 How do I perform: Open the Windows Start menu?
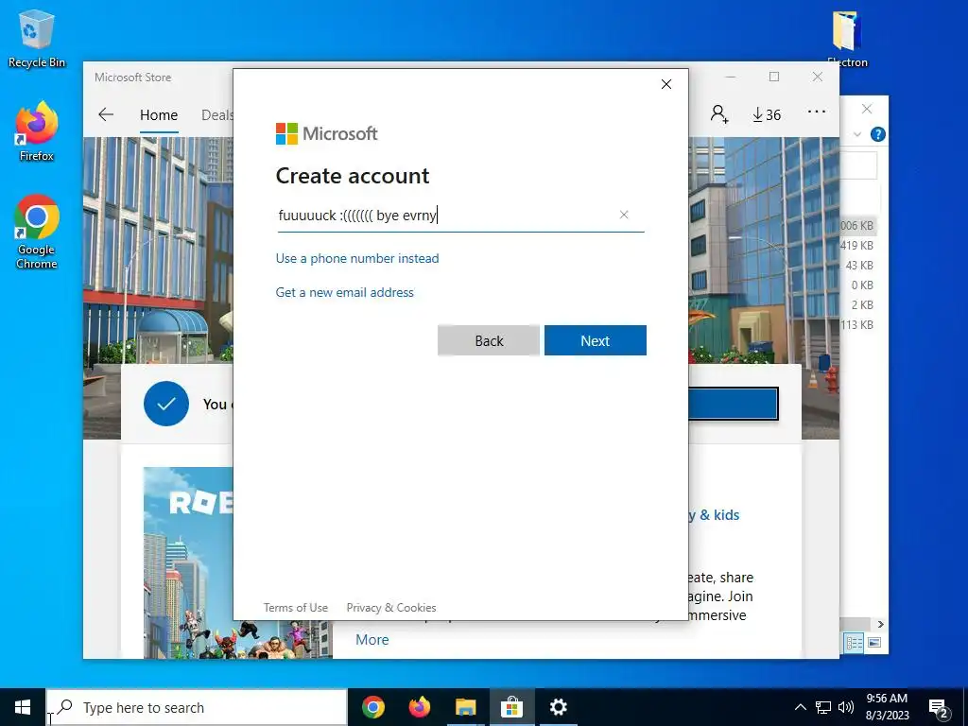(x=23, y=707)
